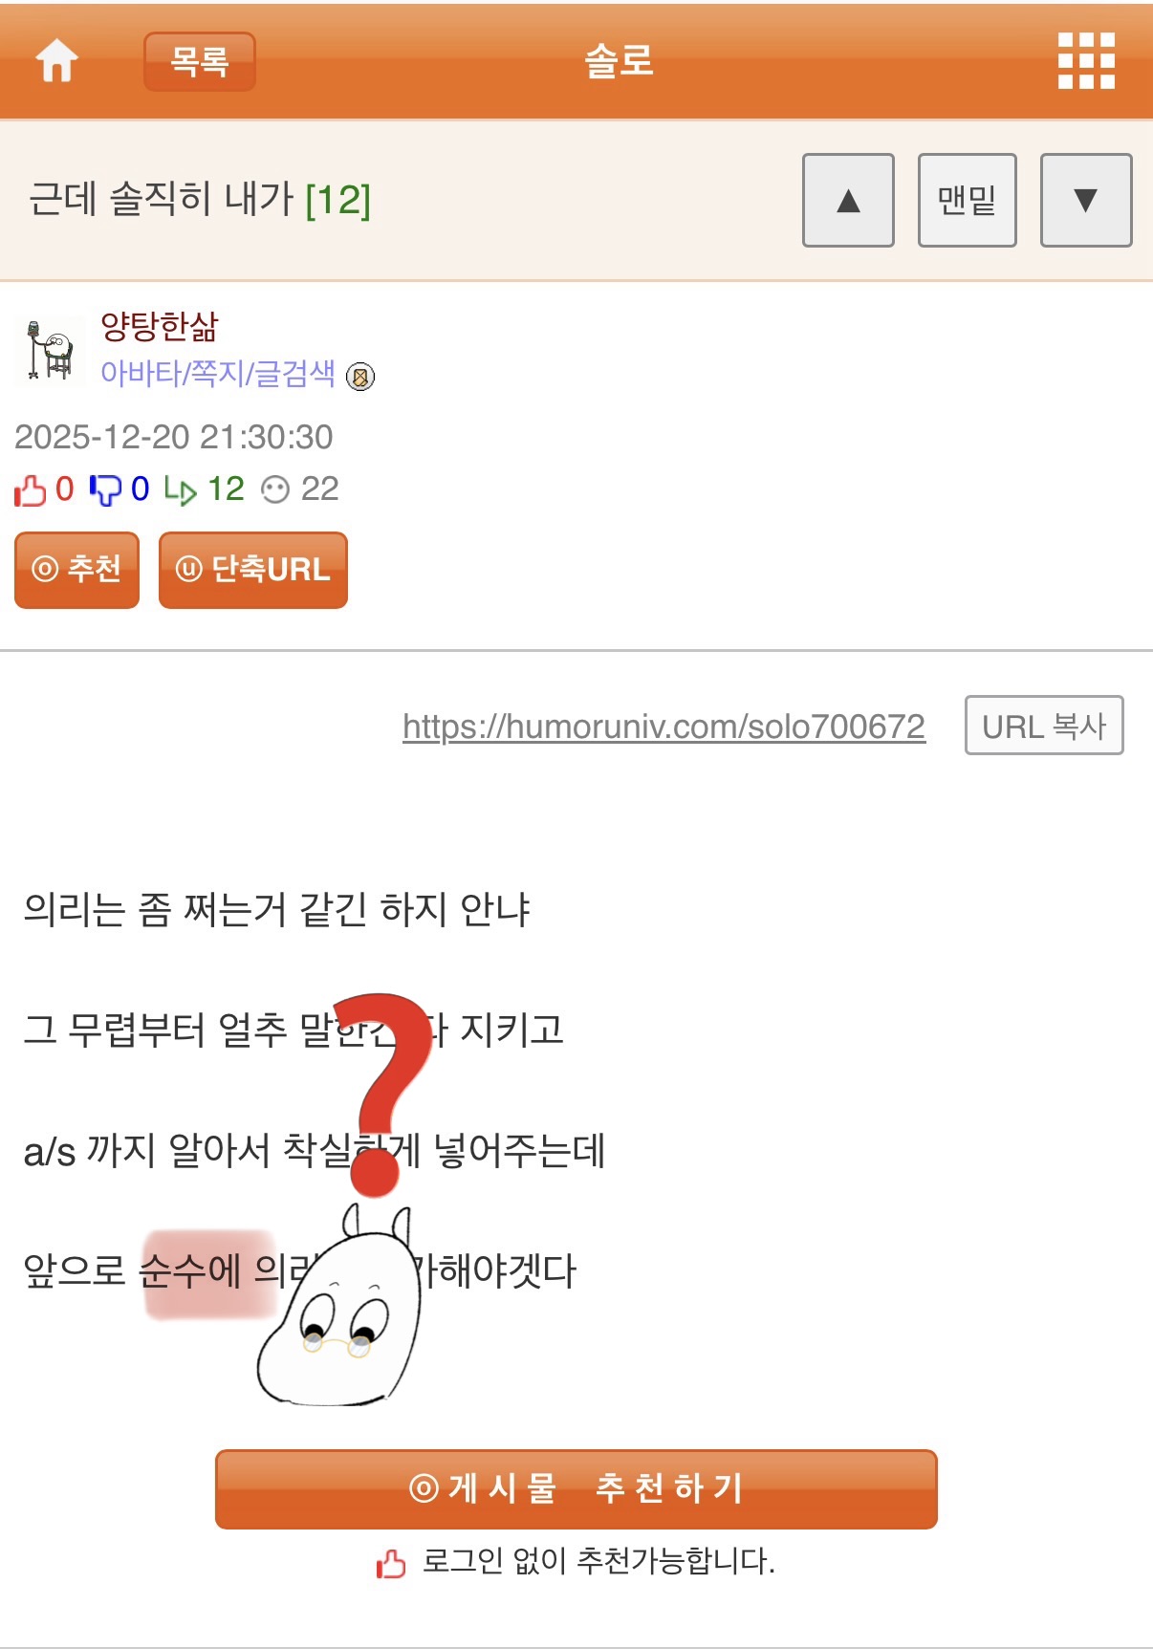The height and width of the screenshot is (1649, 1153).
Task: Click the small badge icon beside 아바타/쪽지/글검색
Action: click(360, 377)
